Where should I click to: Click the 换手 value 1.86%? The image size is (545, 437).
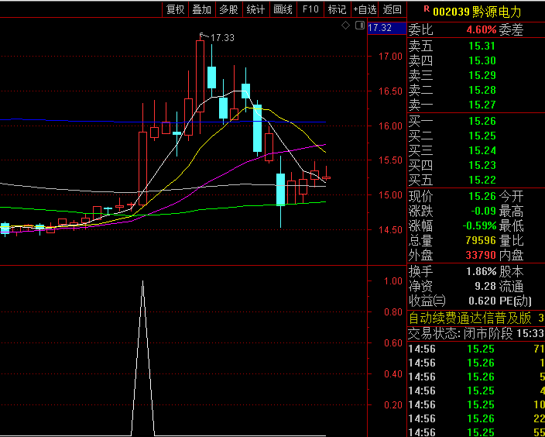482,271
